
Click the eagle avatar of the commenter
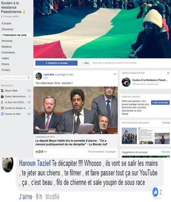pyautogui.click(x=8, y=165)
